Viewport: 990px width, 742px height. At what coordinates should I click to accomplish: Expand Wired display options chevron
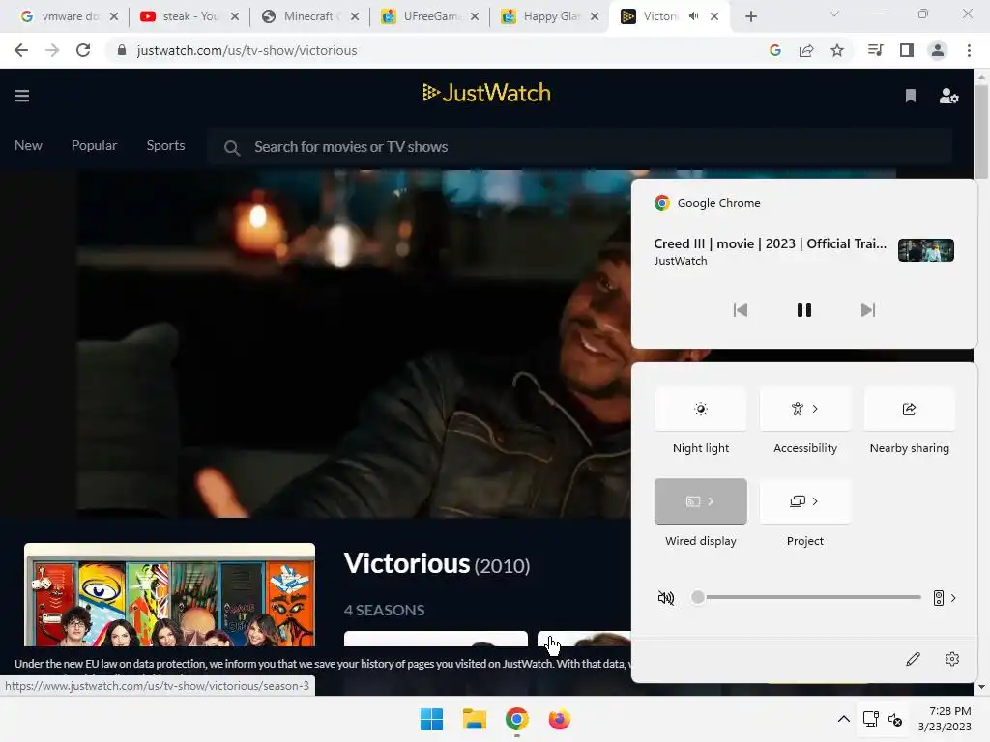711,501
